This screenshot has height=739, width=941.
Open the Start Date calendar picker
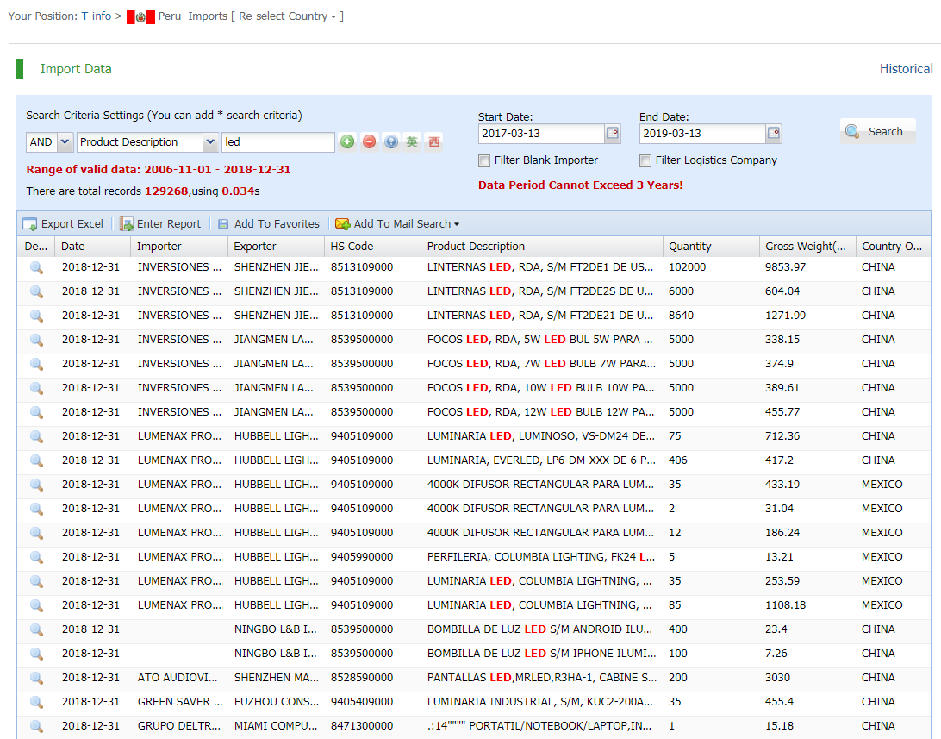pyautogui.click(x=613, y=134)
